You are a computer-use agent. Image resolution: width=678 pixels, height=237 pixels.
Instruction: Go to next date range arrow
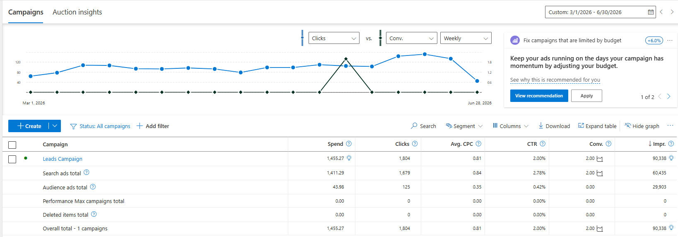[x=672, y=12]
